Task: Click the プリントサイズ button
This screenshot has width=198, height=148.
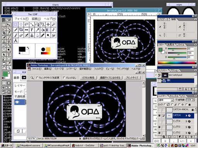Action: 132,77
